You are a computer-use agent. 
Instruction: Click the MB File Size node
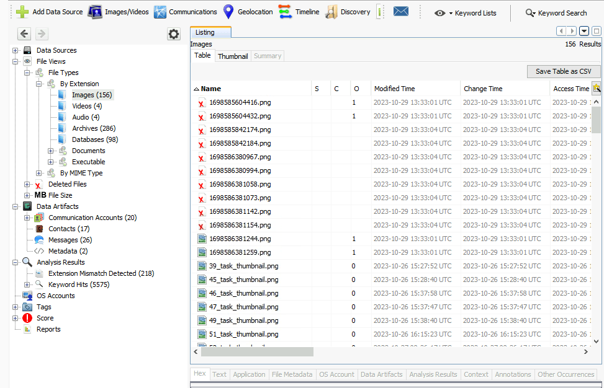click(53, 195)
